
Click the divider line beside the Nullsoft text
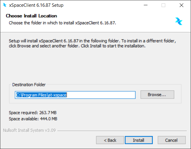click(123, 131)
